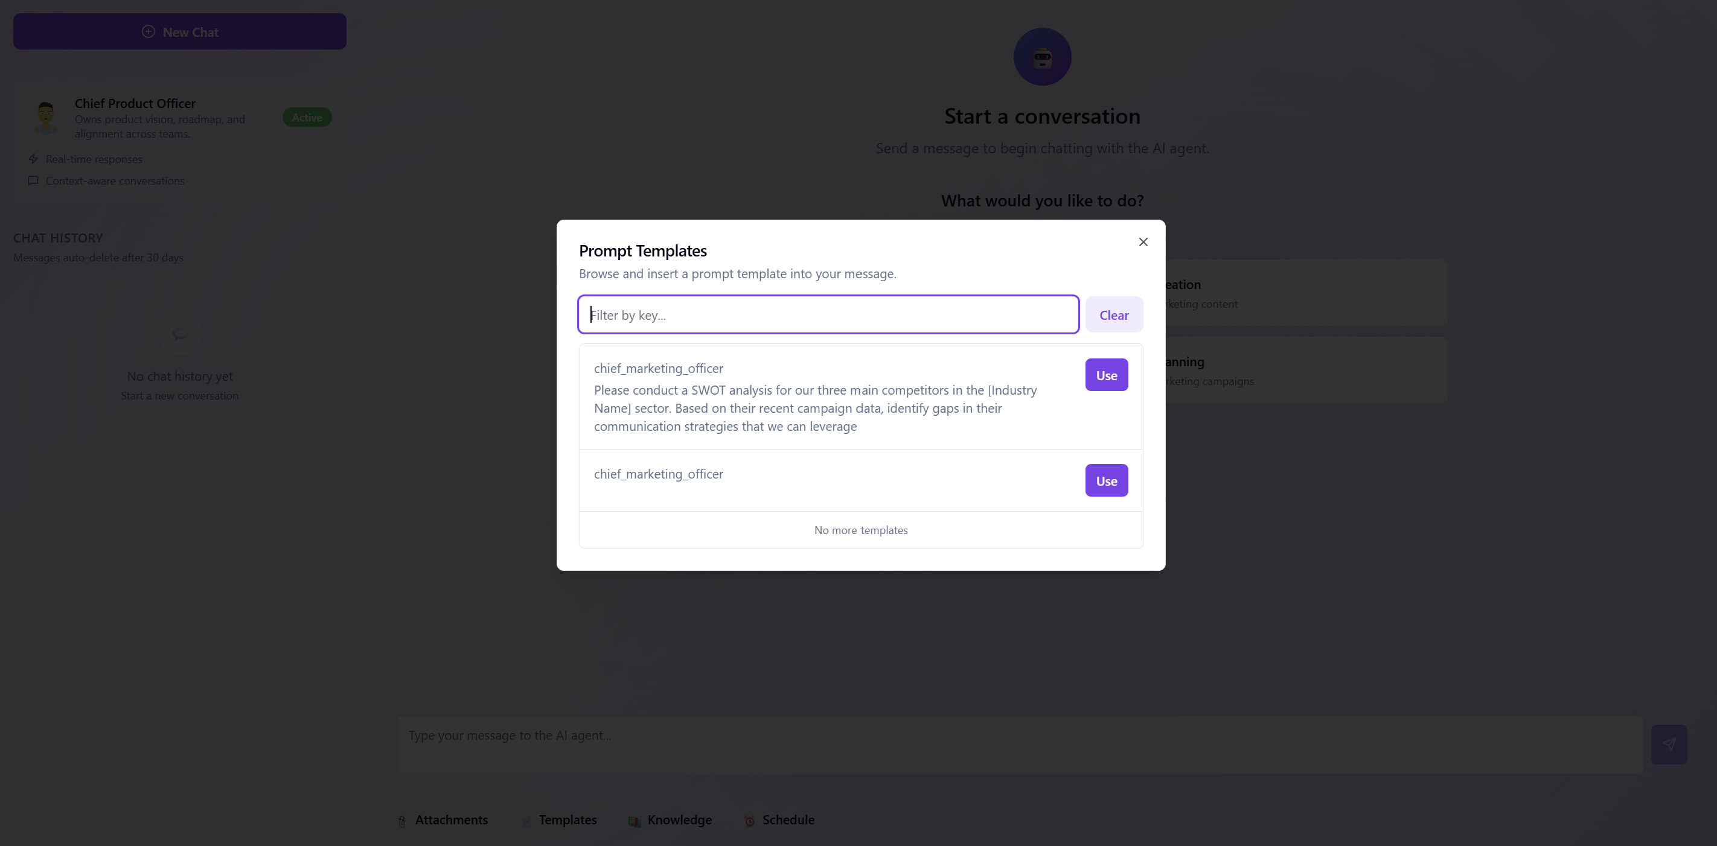The height and width of the screenshot is (846, 1717).
Task: Click the Context-aware conversations chat icon
Action: 33,180
